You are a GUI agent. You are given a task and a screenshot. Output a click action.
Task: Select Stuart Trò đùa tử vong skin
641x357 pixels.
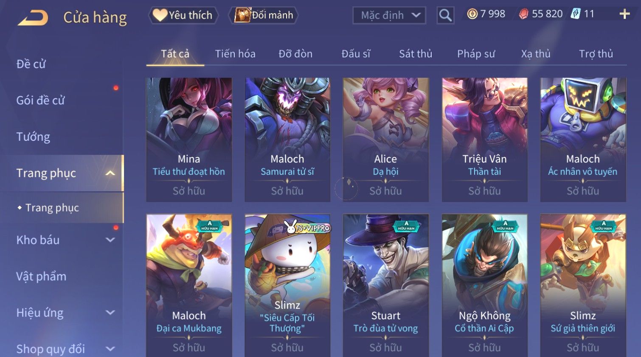(385, 285)
